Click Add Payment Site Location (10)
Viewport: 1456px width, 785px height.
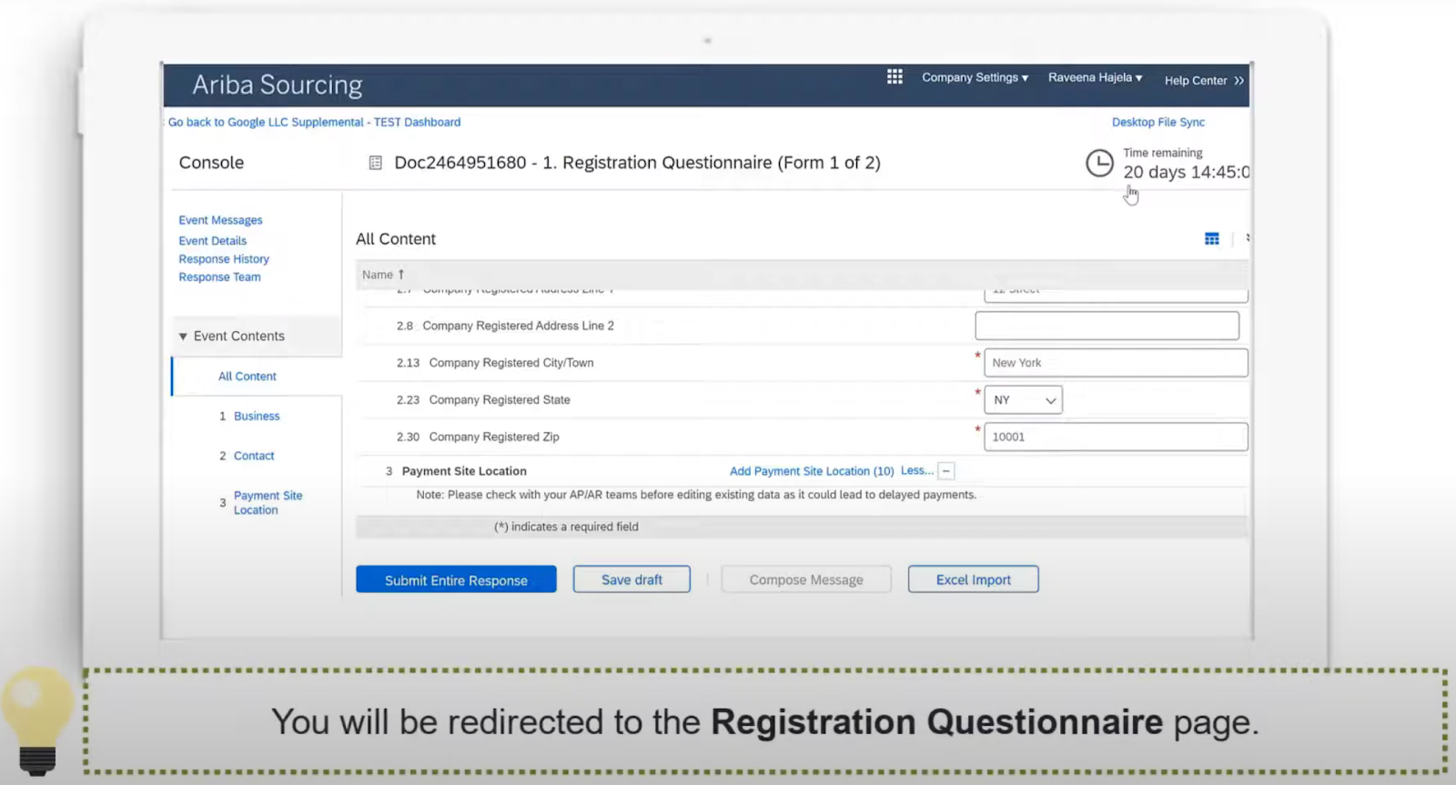click(812, 471)
